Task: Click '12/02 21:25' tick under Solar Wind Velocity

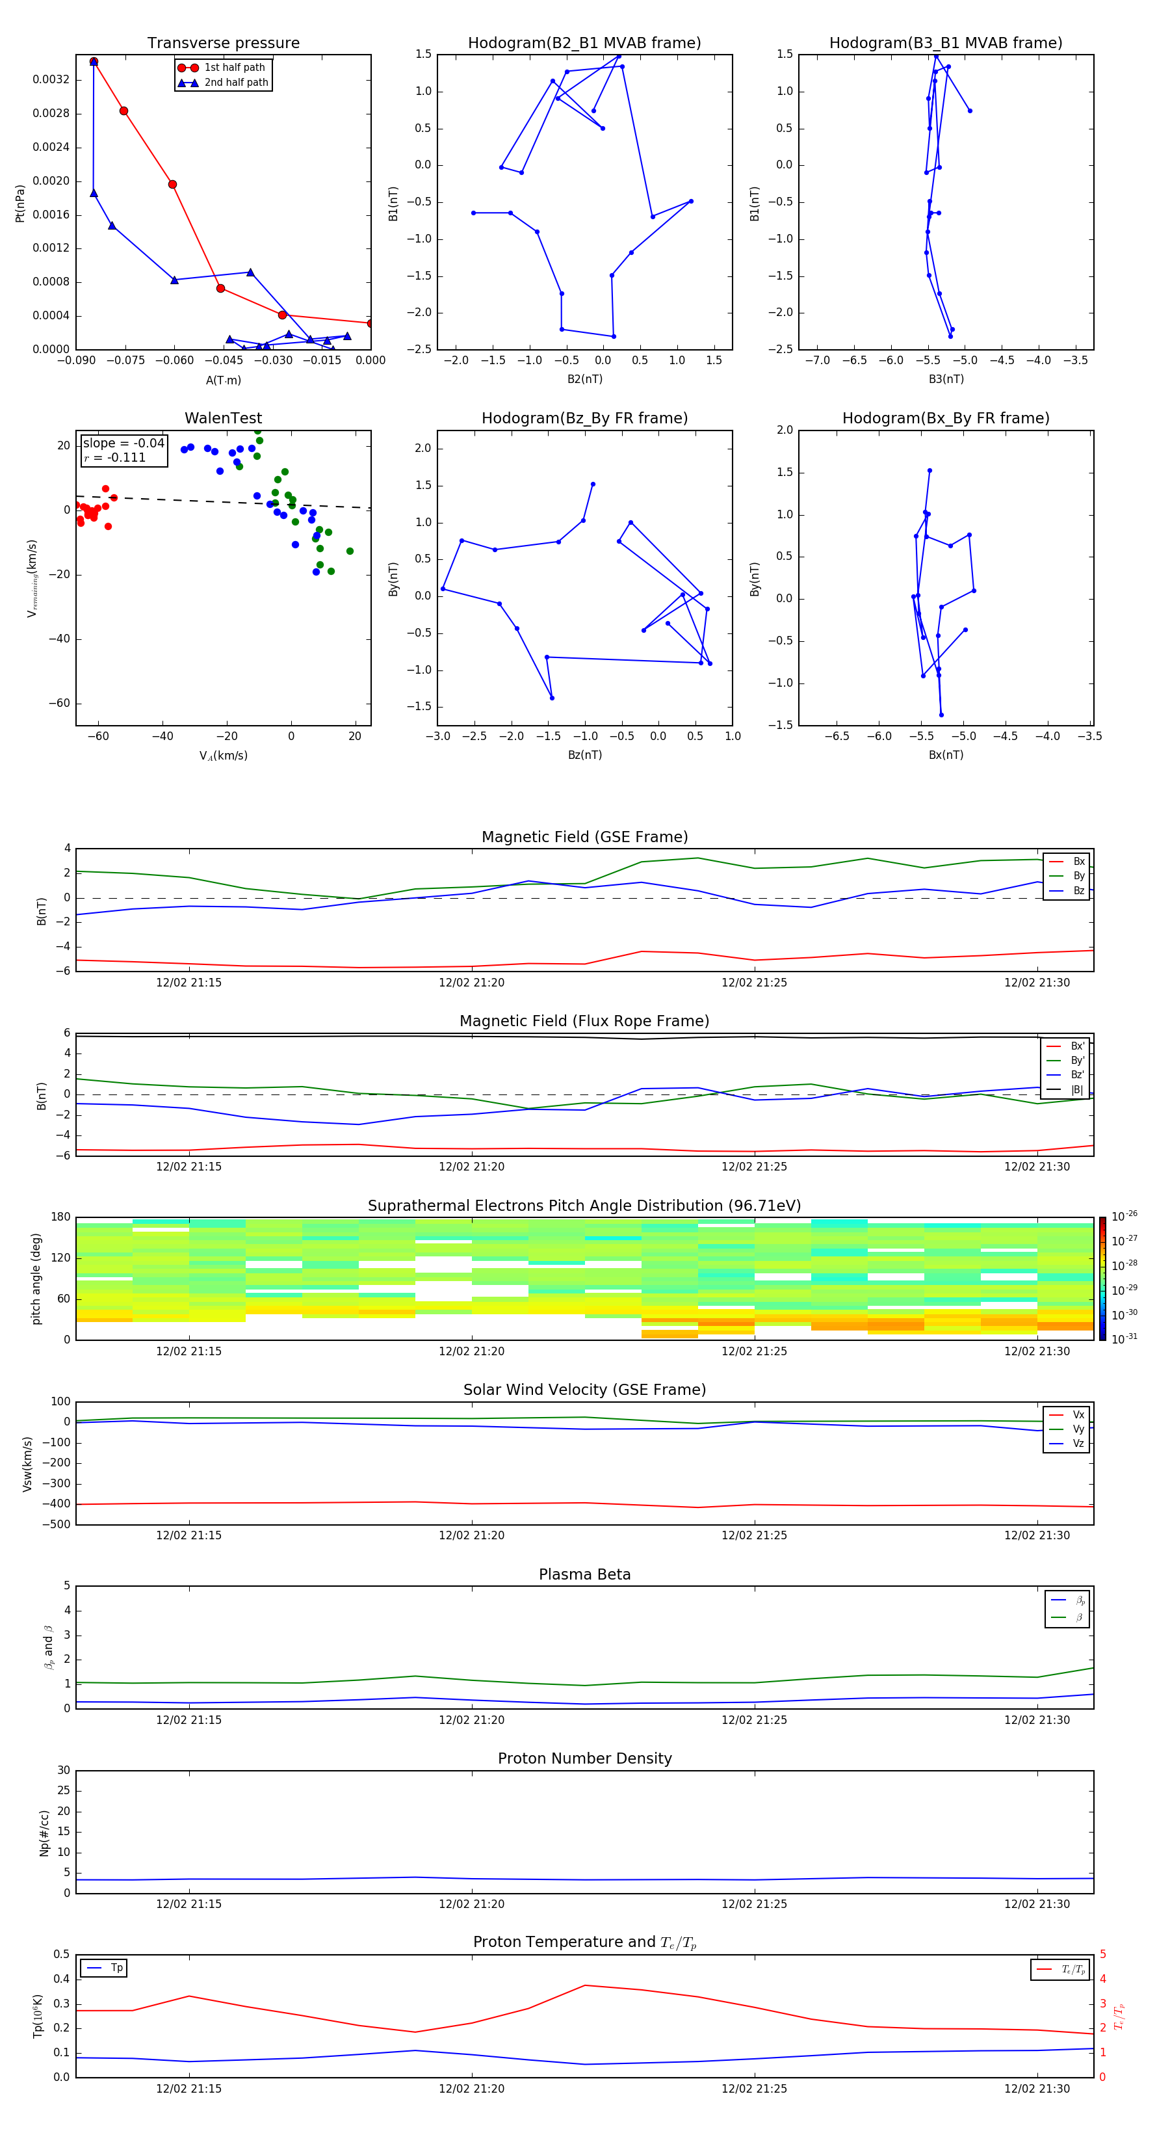Action: pyautogui.click(x=755, y=1535)
